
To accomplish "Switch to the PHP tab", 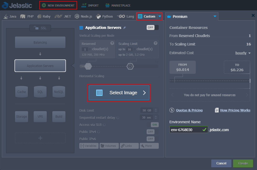I will coord(27,16).
